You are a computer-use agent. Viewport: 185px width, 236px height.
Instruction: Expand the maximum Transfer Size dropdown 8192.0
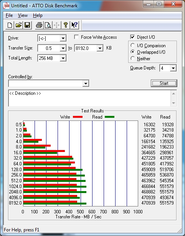[100, 48]
